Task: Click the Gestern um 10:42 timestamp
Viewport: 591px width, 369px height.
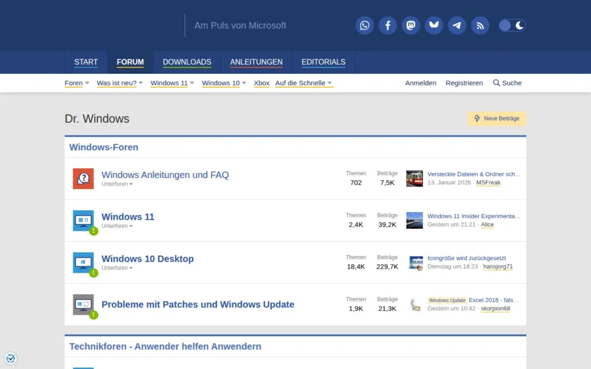Action: pyautogui.click(x=451, y=308)
